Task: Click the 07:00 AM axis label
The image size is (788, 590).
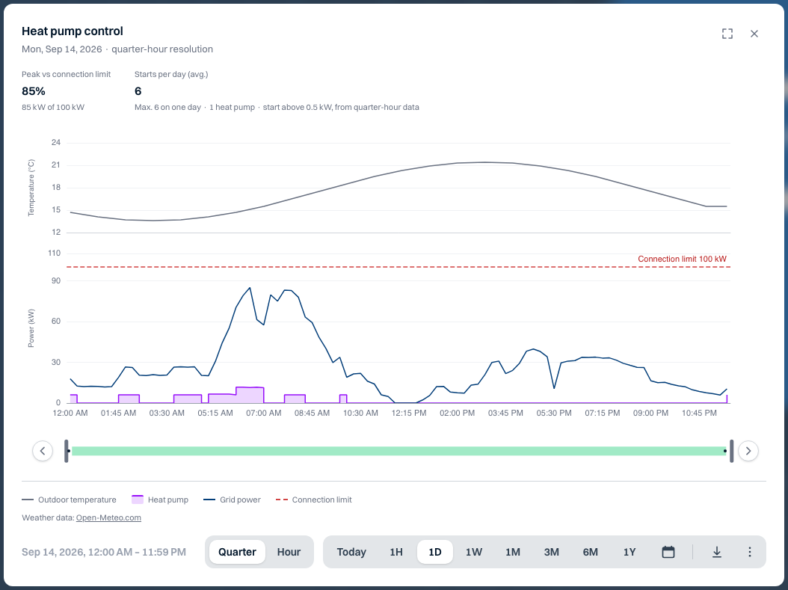Action: [x=263, y=413]
